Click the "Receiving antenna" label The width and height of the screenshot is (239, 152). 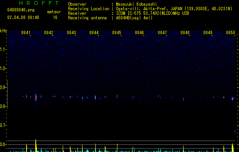(87, 18)
